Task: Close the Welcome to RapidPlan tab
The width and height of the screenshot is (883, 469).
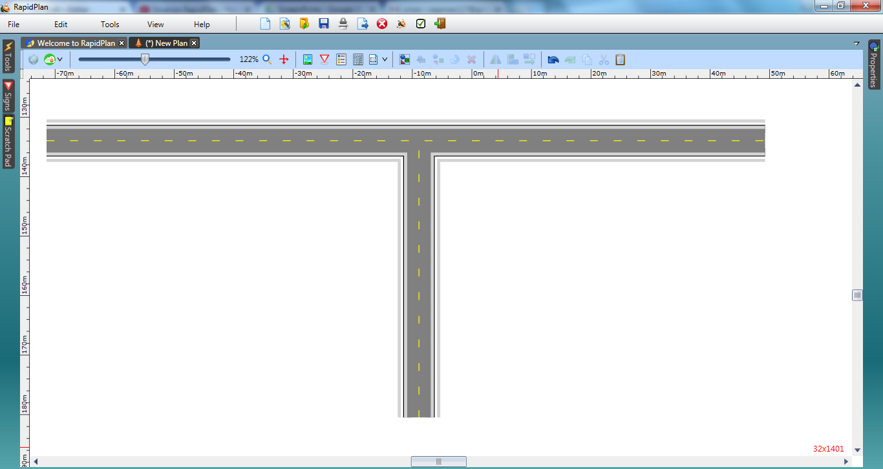Action: pos(122,43)
